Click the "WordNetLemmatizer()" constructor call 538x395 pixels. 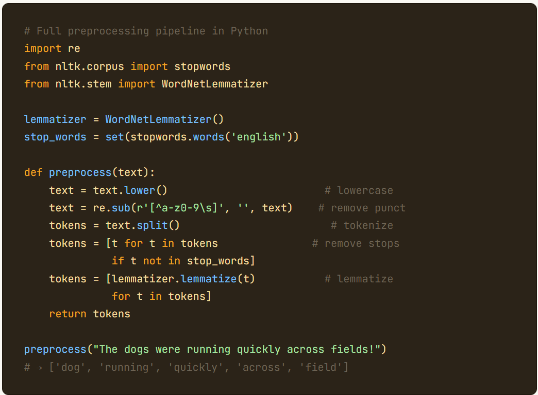pyautogui.click(x=164, y=119)
